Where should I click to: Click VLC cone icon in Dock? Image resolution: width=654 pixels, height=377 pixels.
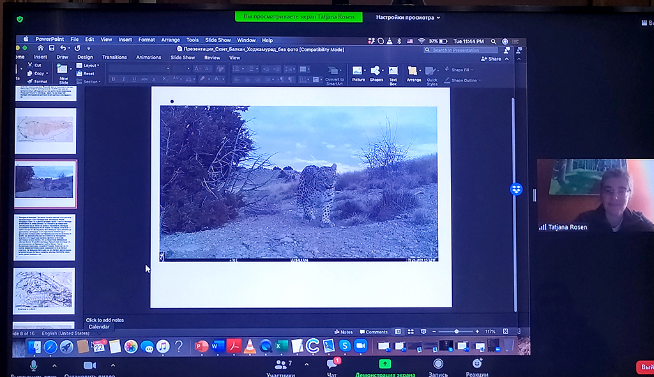pyautogui.click(x=250, y=346)
